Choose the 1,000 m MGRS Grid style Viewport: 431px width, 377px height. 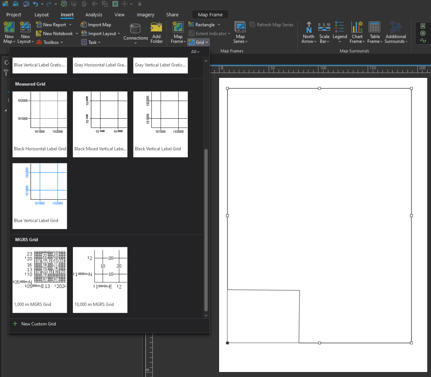[x=40, y=280]
